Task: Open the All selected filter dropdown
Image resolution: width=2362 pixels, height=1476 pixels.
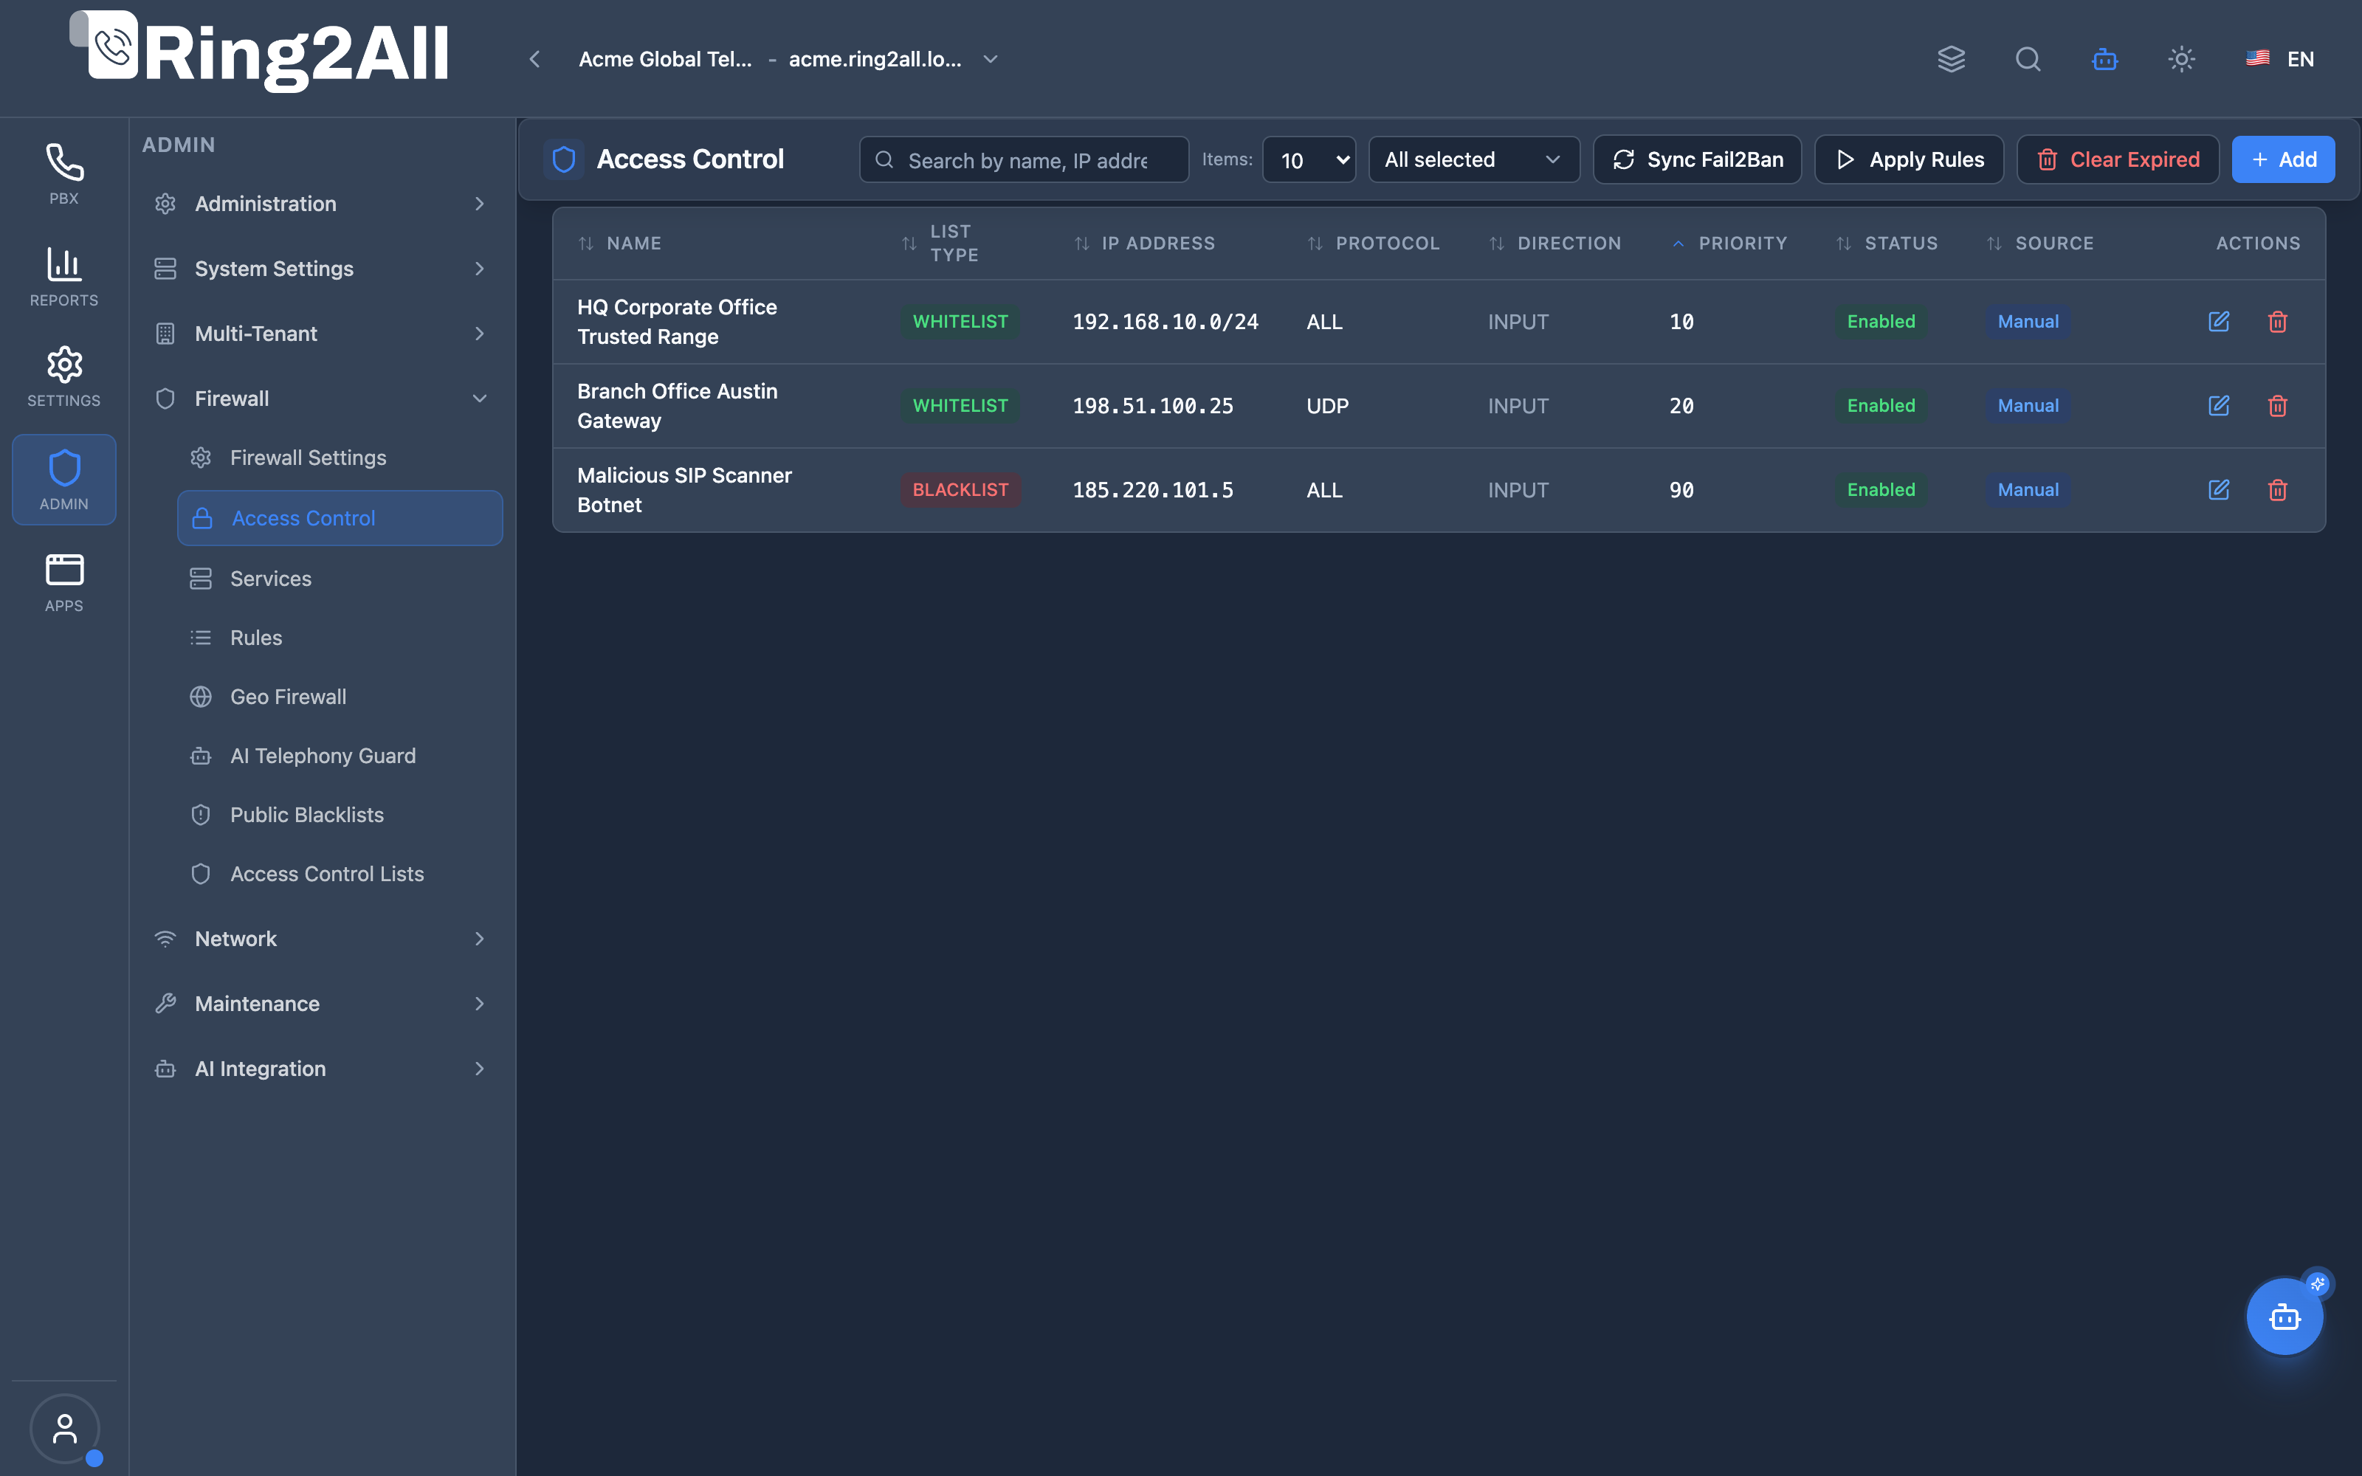Action: [1474, 159]
